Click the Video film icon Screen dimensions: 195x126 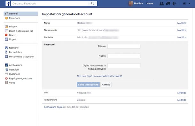6,83
